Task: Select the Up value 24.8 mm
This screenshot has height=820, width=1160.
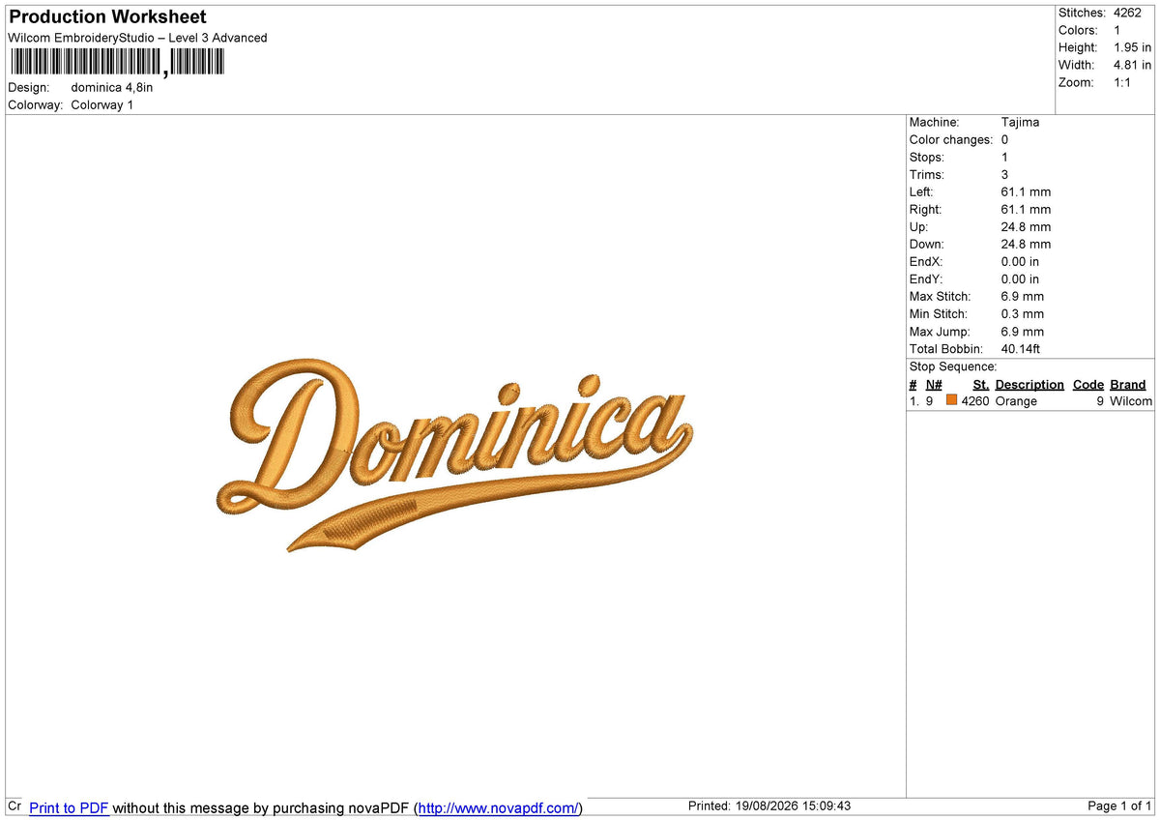Action: point(1027,226)
